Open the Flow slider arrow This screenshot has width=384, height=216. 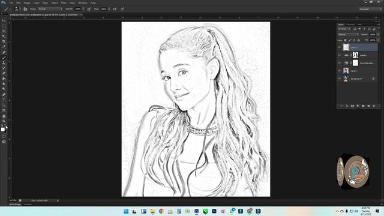109,9
